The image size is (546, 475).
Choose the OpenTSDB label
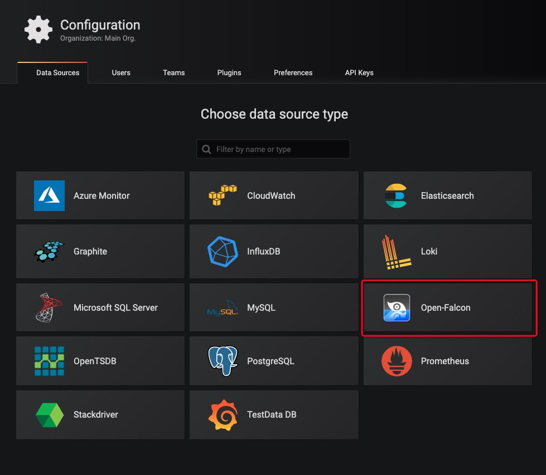tap(95, 361)
